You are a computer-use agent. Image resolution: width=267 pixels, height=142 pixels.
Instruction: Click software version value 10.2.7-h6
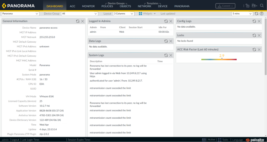(45, 106)
